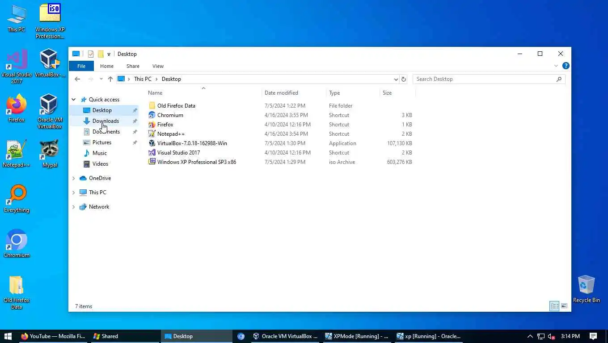Switch to Large icons view layout icon
The image size is (608, 343).
coord(564,306)
